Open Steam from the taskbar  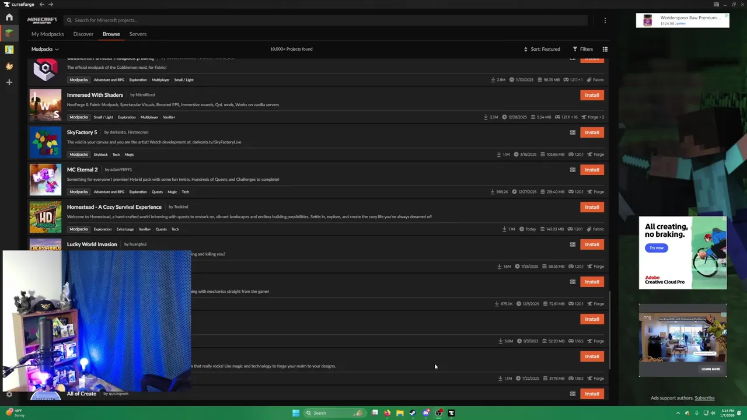coord(413,413)
